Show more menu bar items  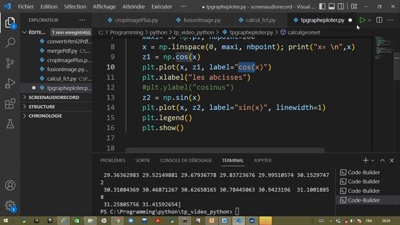pyautogui.click(x=183, y=6)
